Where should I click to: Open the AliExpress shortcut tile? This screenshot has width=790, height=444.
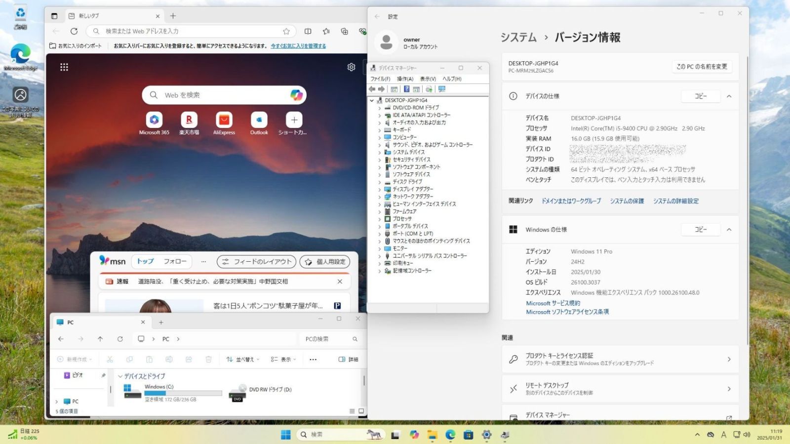[x=224, y=120]
